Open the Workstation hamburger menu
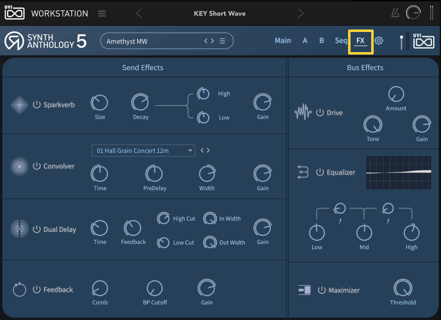The image size is (441, 320). click(102, 13)
